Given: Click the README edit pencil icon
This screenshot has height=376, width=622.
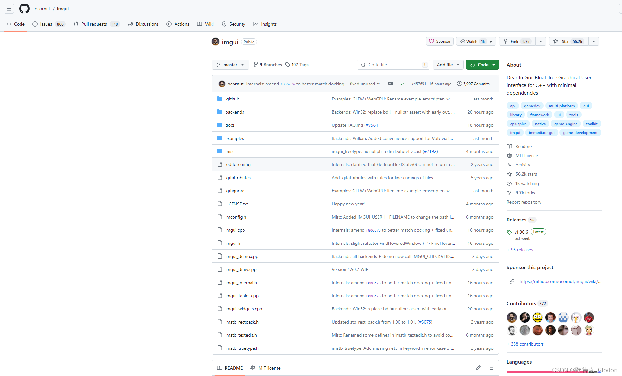Looking at the screenshot, I should (478, 368).
